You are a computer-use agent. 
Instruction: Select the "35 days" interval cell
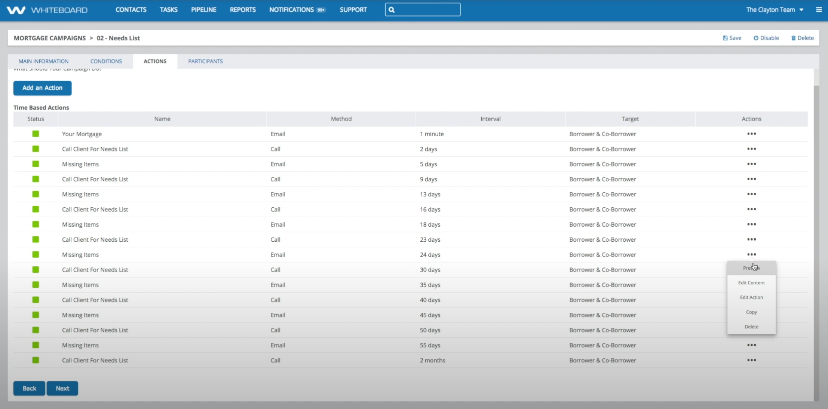click(430, 285)
